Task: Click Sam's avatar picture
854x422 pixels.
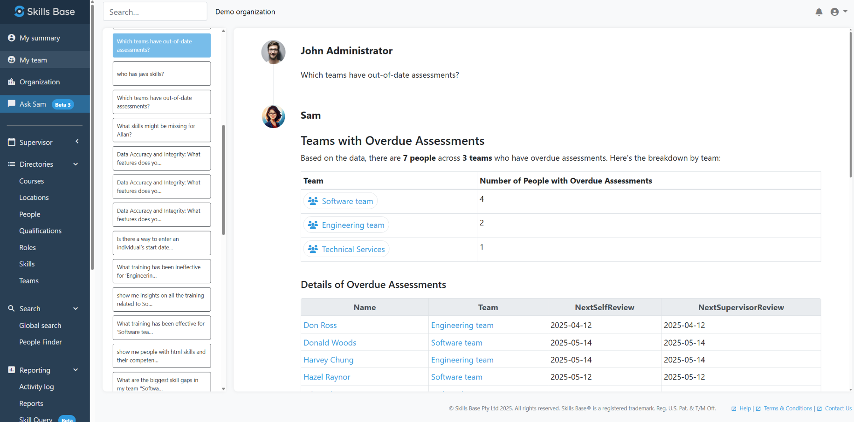Action: point(273,116)
